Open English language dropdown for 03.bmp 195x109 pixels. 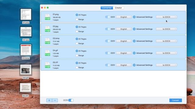124,41
